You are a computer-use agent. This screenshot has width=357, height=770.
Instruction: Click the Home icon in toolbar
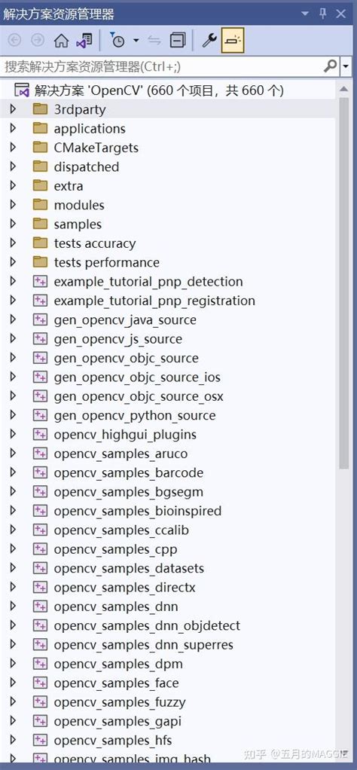point(61,41)
